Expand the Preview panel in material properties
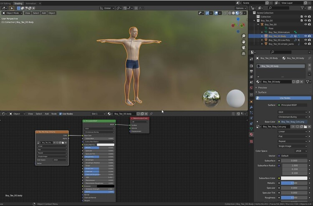 [x=262, y=88]
